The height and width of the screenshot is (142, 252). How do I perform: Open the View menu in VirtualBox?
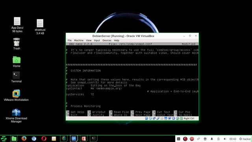point(89,40)
